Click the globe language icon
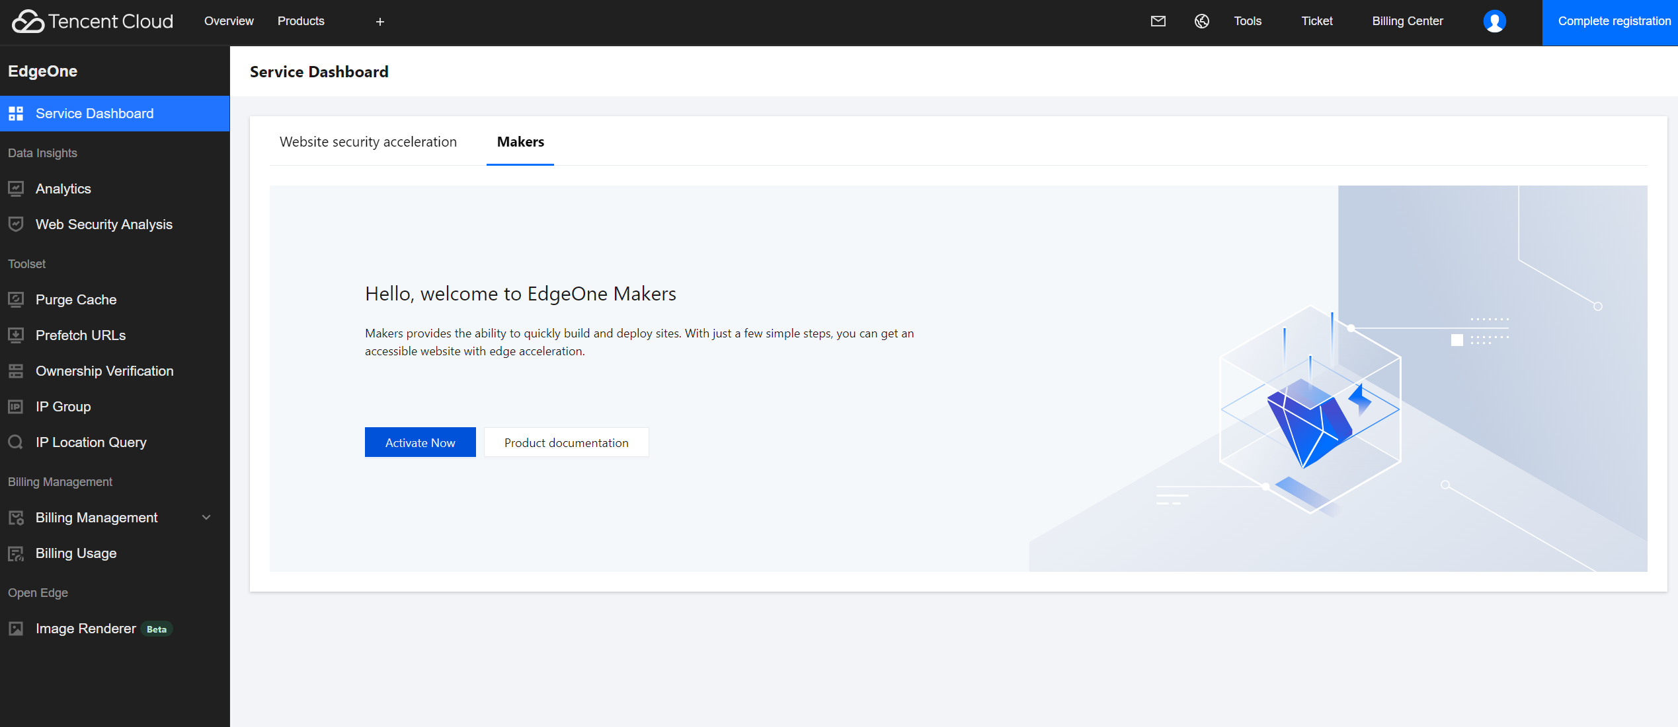The image size is (1678, 727). [1202, 21]
